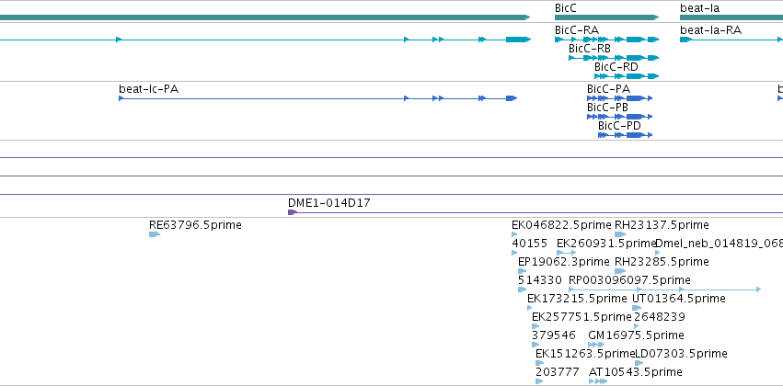Click the BicC-PD coding sequence

625,135
